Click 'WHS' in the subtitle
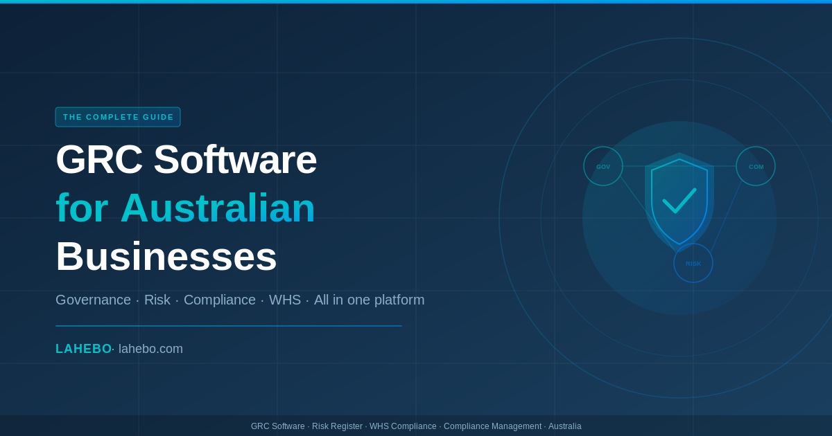Screen dimensions: 832x436 pyautogui.click(x=285, y=300)
